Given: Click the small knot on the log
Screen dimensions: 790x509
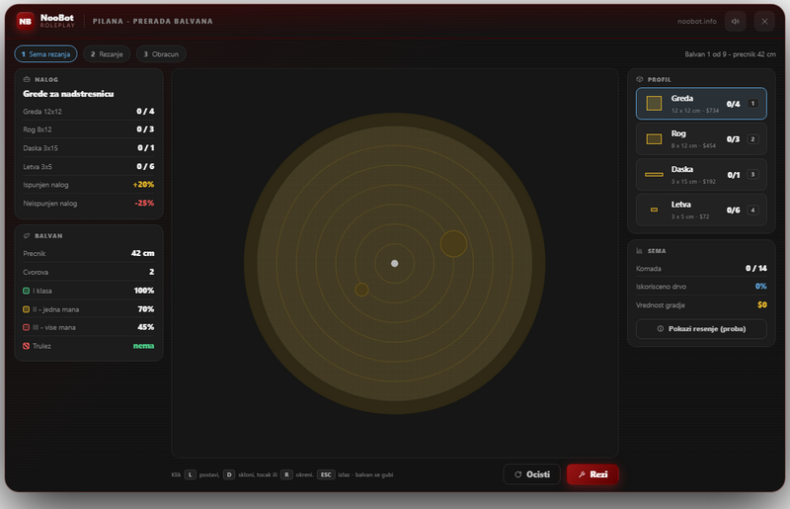Looking at the screenshot, I should [x=361, y=290].
